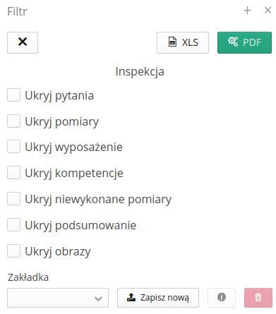
Task: Open the Zakładka dropdown
Action: (x=58, y=298)
